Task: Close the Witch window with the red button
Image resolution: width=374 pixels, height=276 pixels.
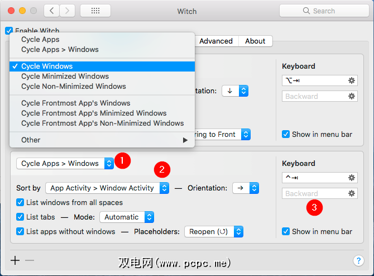Action: click(x=11, y=11)
